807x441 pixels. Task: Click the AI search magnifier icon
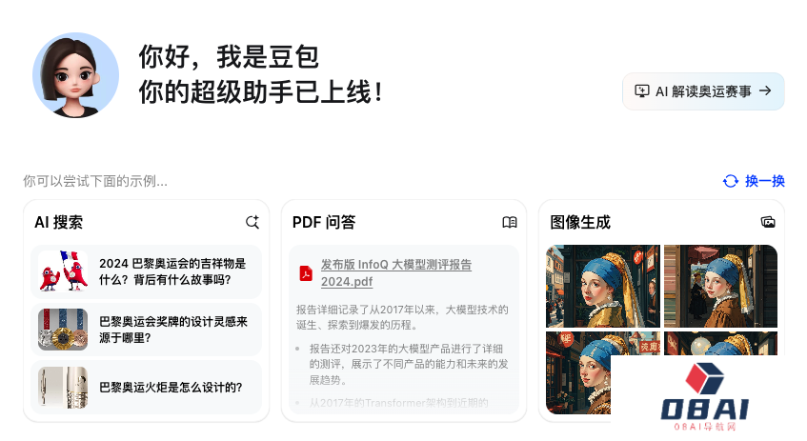tap(252, 222)
